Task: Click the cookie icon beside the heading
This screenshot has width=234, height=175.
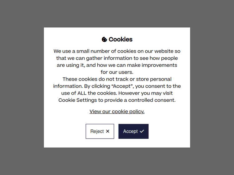Action: 105,39
